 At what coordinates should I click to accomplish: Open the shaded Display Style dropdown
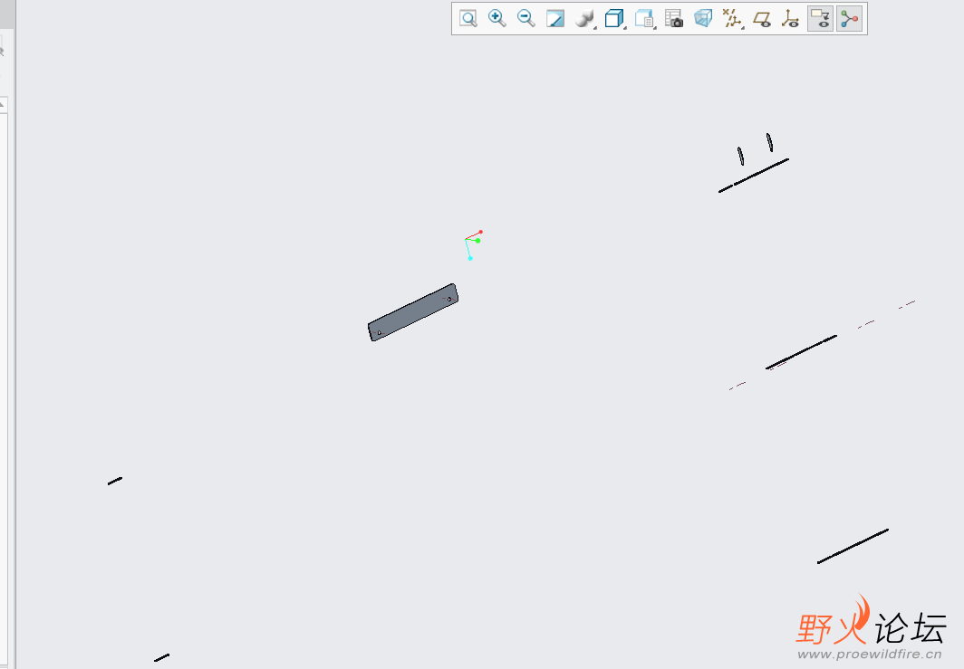click(584, 18)
